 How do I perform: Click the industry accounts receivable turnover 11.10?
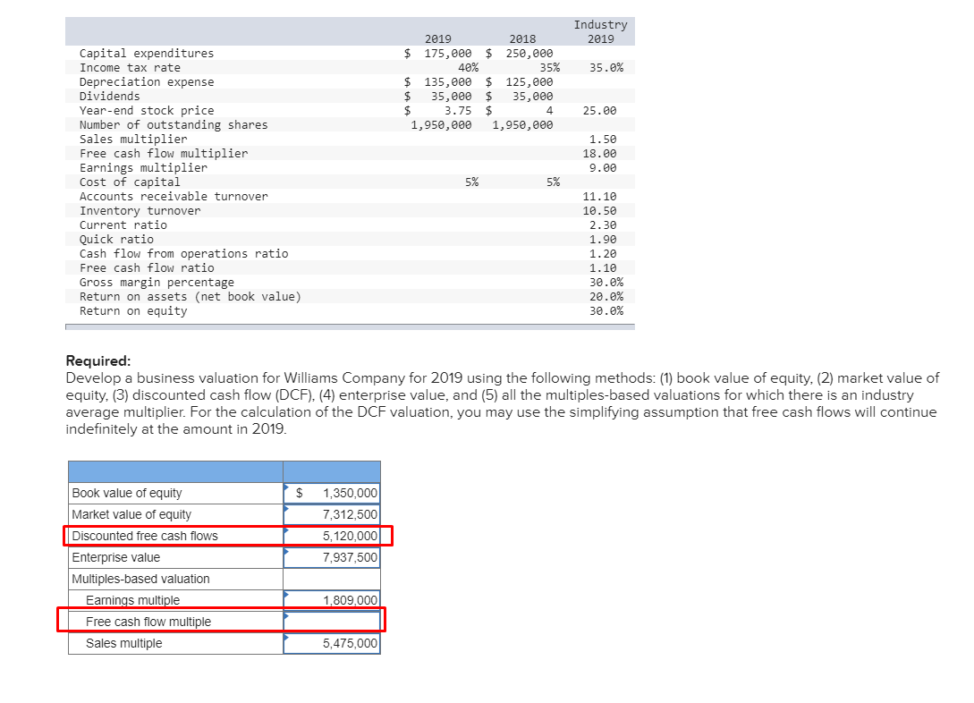[x=599, y=196]
